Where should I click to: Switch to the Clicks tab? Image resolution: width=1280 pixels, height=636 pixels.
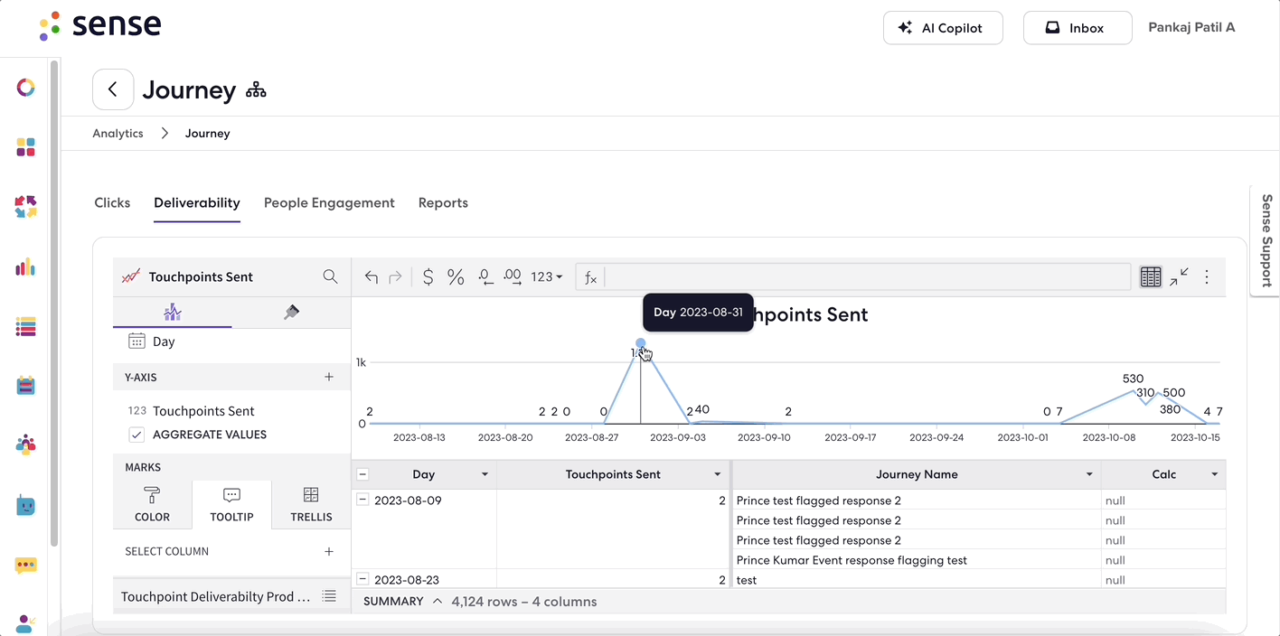point(112,202)
